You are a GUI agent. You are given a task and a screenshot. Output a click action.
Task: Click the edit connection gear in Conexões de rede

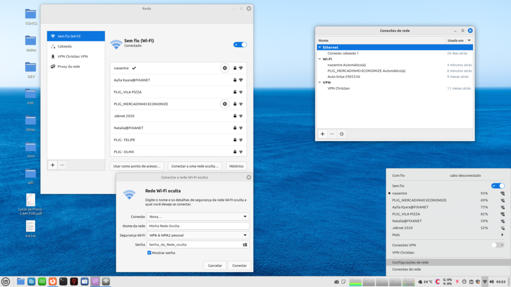click(342, 134)
